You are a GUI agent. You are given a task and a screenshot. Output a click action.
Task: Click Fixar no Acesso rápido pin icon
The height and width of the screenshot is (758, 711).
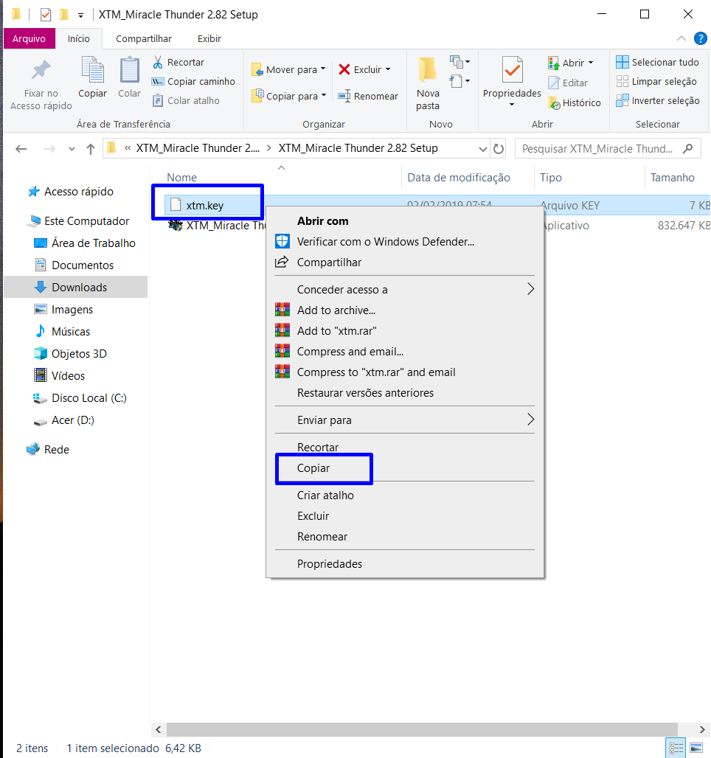(x=41, y=72)
